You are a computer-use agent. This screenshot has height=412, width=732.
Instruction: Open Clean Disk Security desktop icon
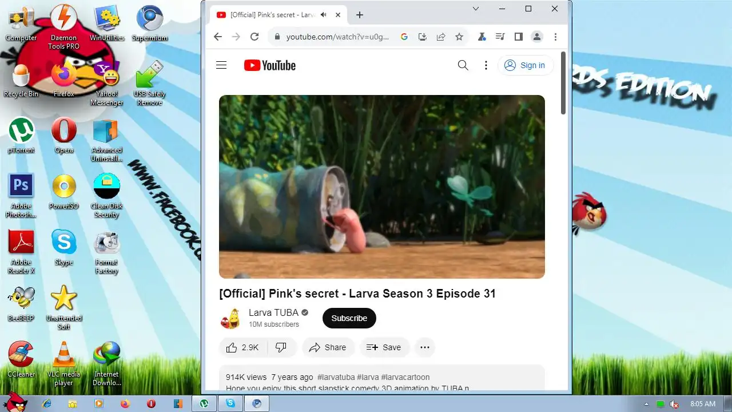tap(106, 196)
